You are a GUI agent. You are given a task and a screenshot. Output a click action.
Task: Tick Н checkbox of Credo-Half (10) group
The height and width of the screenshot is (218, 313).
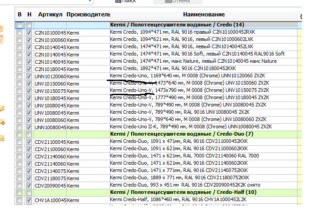tap(29, 193)
